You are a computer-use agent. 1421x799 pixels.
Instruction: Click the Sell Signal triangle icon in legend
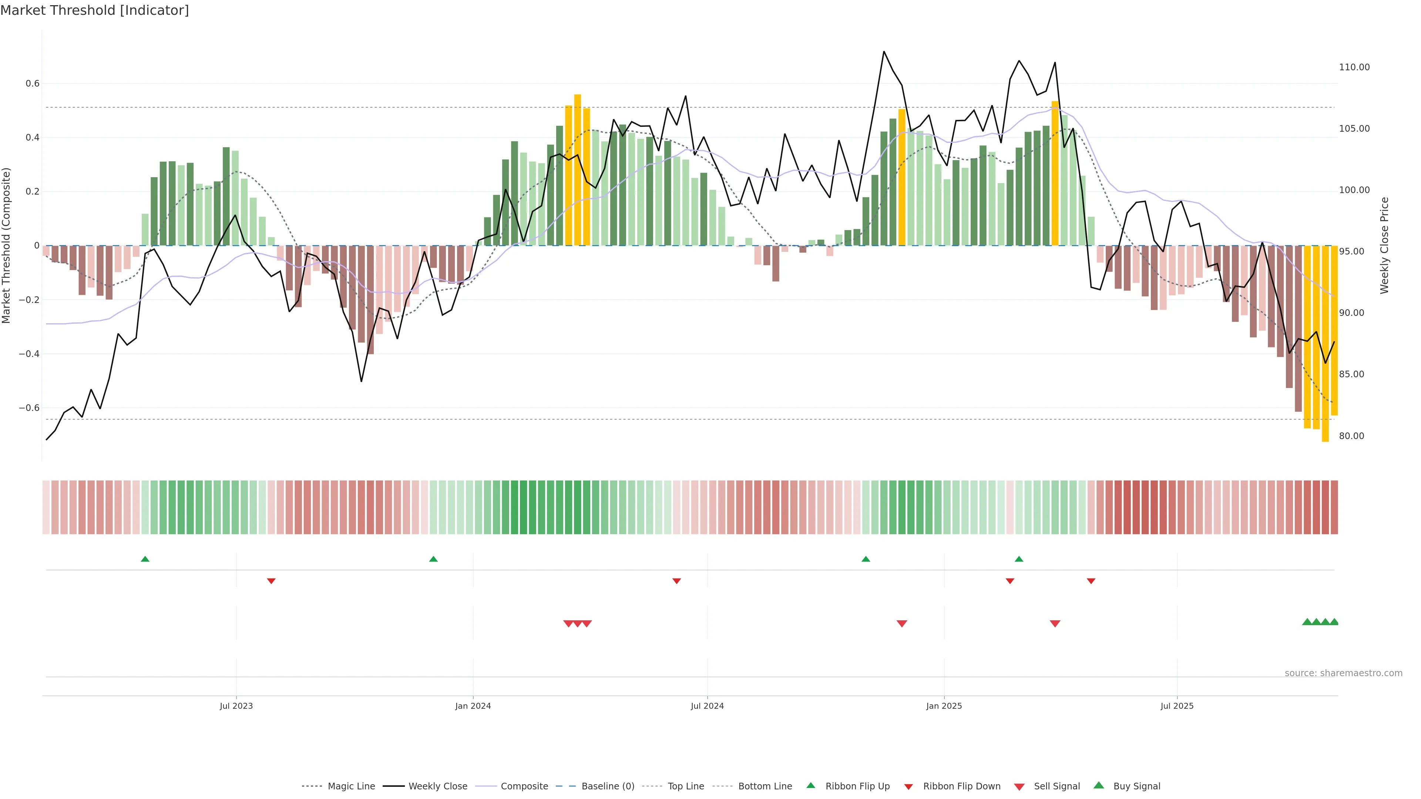1019,787
